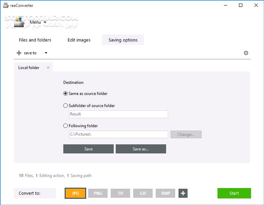Choose TIF as output format
The image size is (264, 205).
(120, 193)
